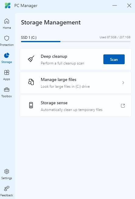
Task: Select the SSD 1 (C:) drive label
Action: point(29,38)
